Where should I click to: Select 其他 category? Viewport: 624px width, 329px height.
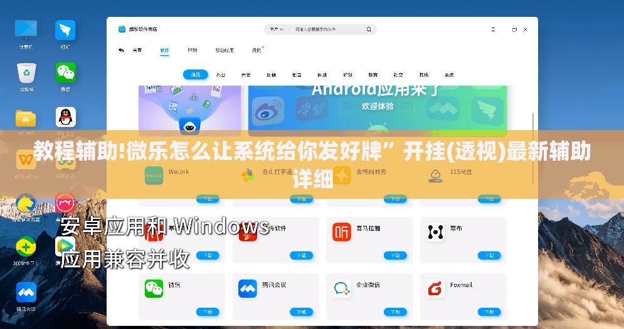424,74
